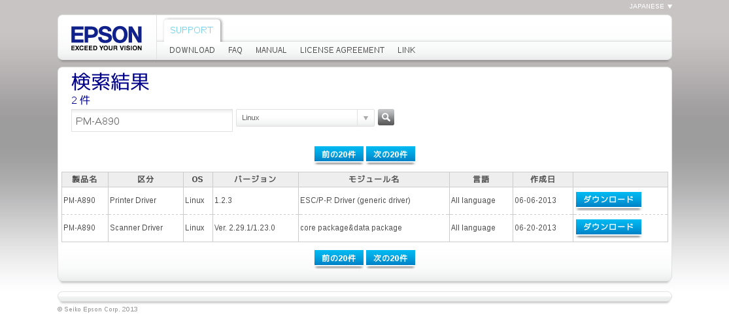Click the bottom 次の20件 button
This screenshot has width=729, height=331.
click(x=390, y=258)
